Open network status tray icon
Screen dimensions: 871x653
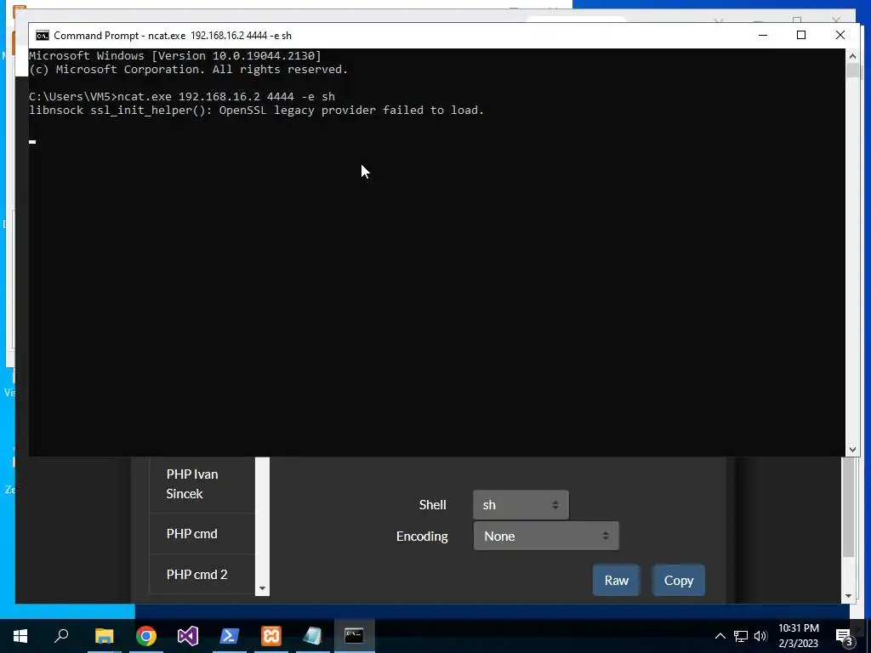pos(741,636)
